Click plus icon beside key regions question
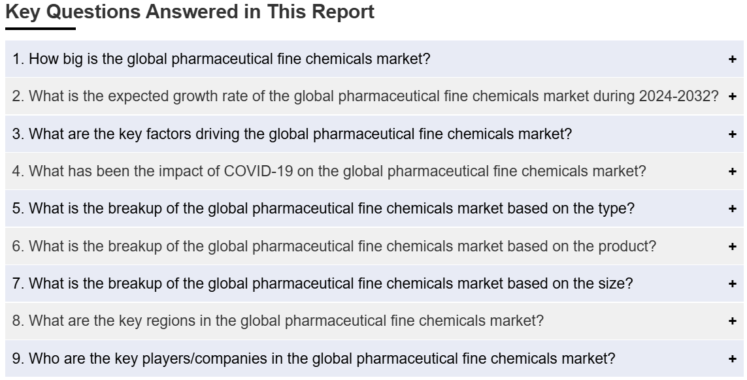Viewport: 747px width, 380px height. (x=732, y=321)
